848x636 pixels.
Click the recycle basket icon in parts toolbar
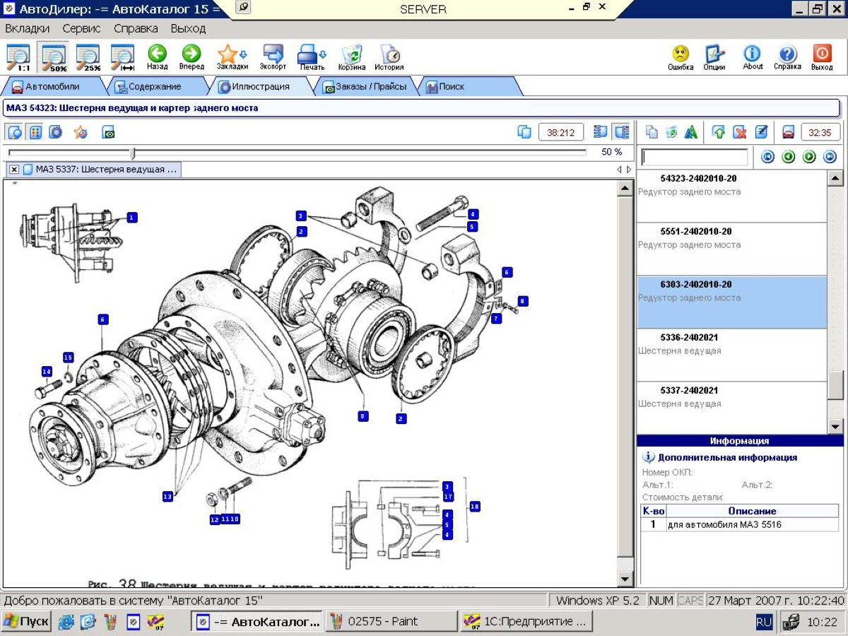(671, 132)
